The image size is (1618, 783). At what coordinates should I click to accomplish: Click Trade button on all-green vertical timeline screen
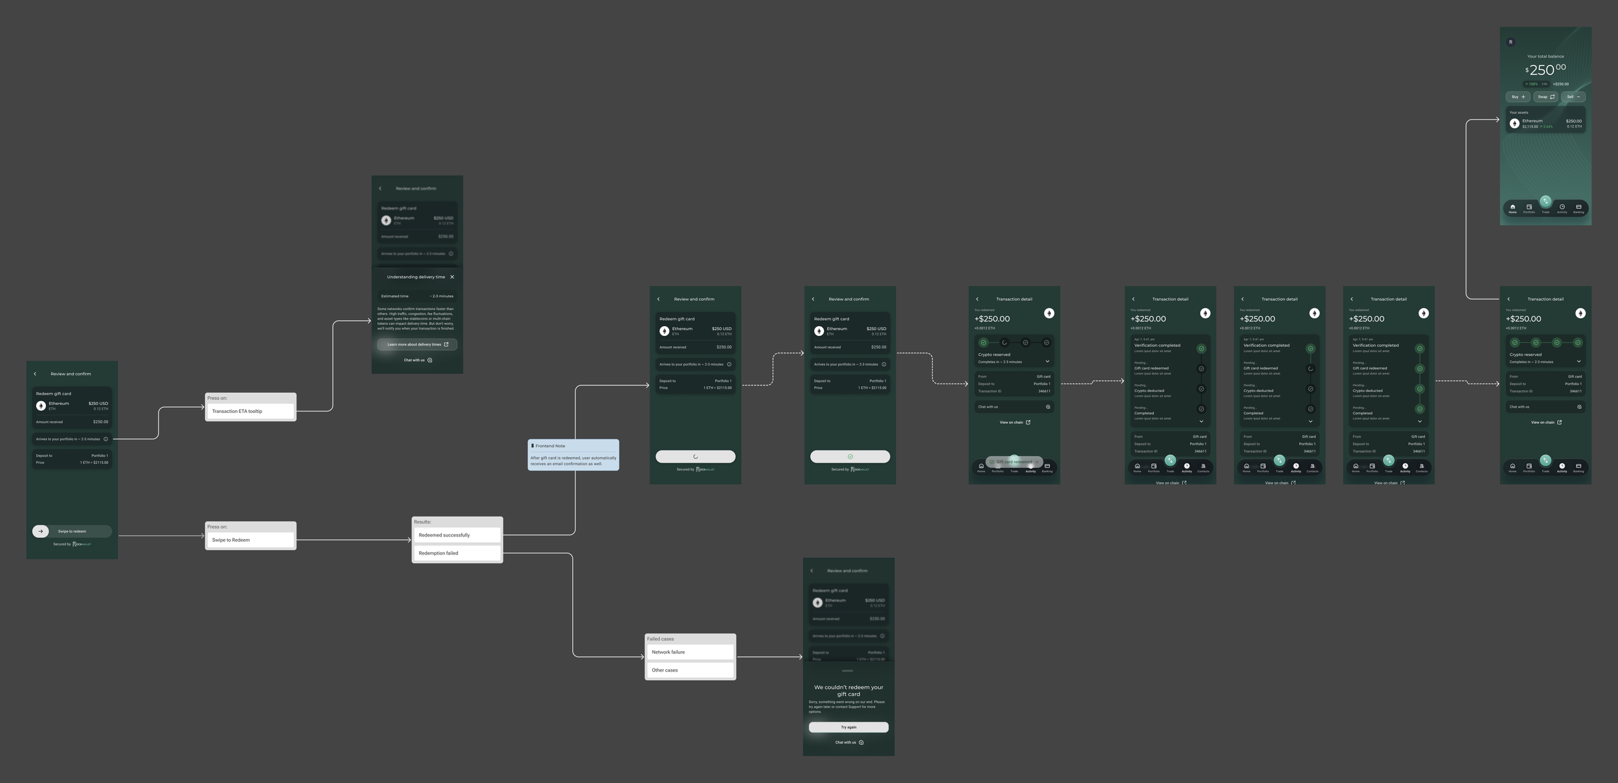tap(1389, 461)
